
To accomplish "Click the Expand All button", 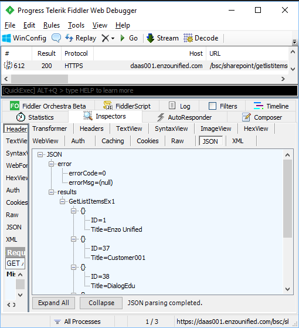I will pyautogui.click(x=53, y=303).
